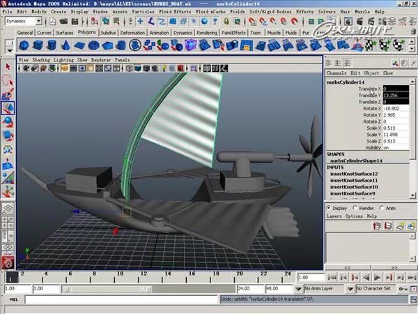
Task: Jump to the end of playback range
Action: (411, 277)
